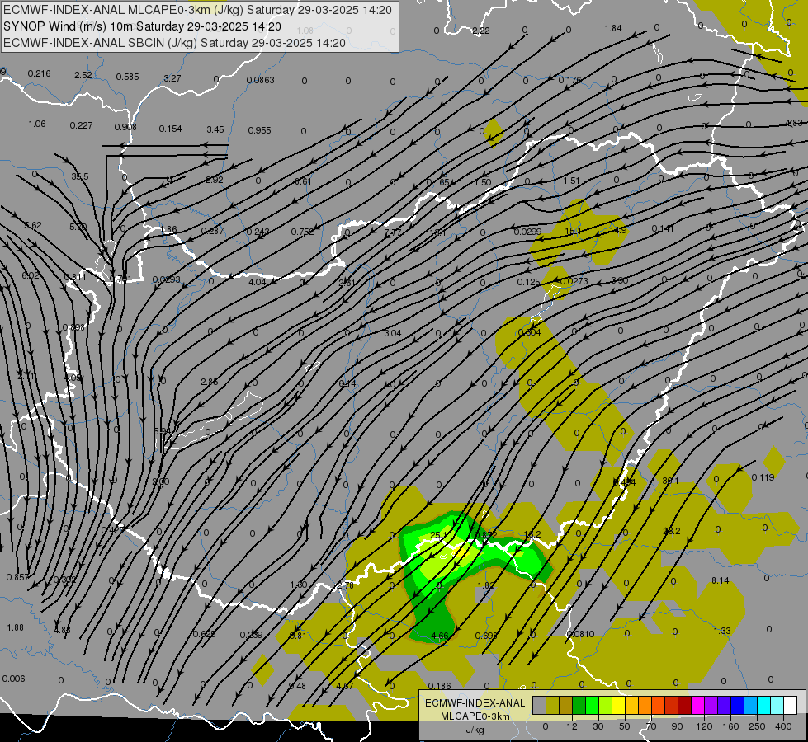
Task: Click the map value '0.752'
Action: click(x=303, y=232)
